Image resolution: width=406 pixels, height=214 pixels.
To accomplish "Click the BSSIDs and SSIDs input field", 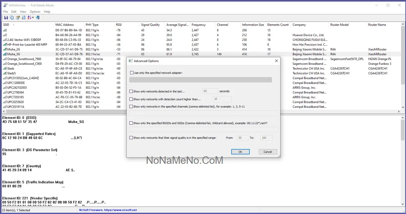I will coord(203,130).
